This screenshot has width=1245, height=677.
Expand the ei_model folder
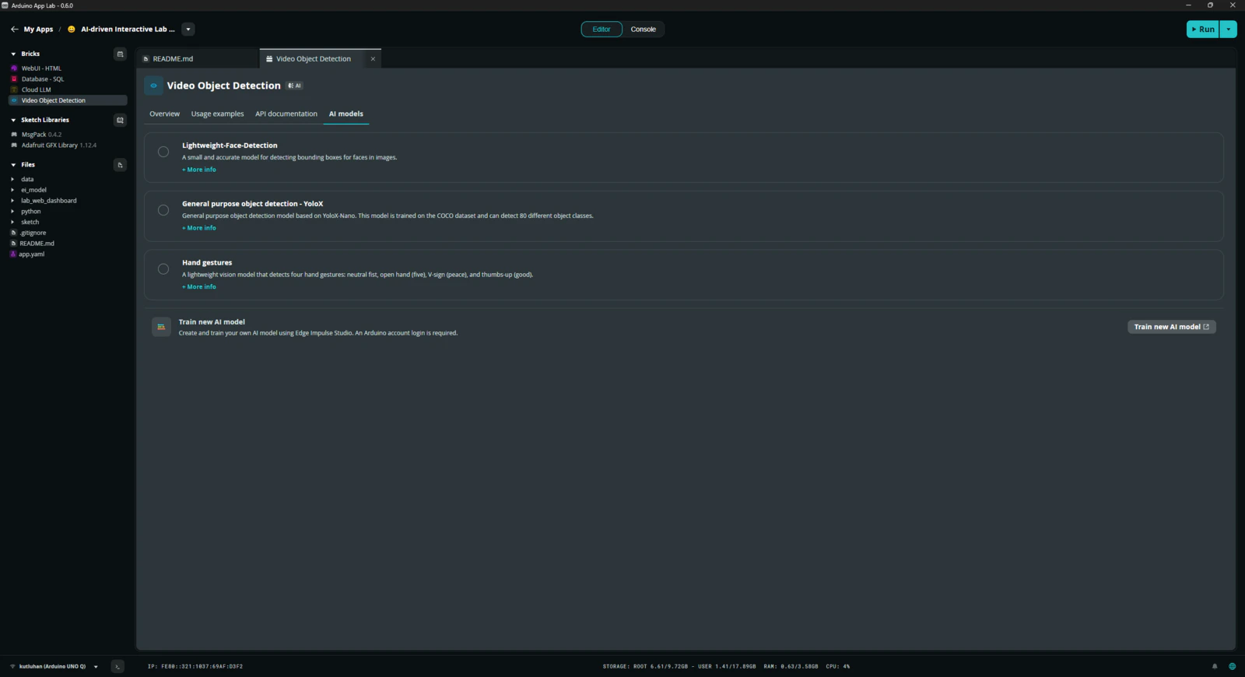tap(12, 190)
